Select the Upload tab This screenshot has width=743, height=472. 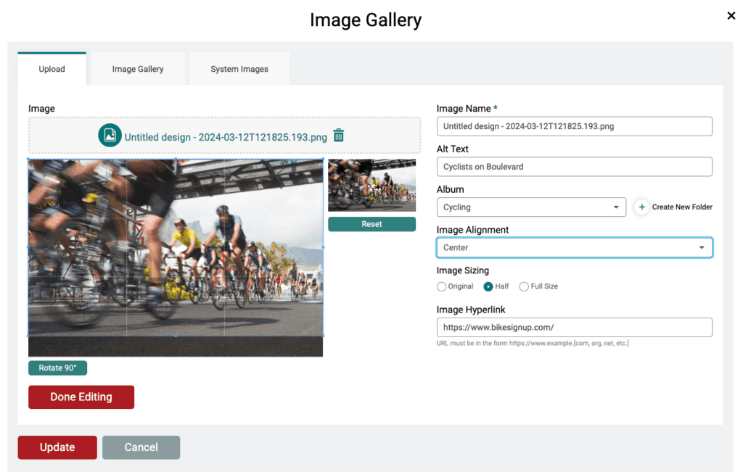click(x=52, y=69)
